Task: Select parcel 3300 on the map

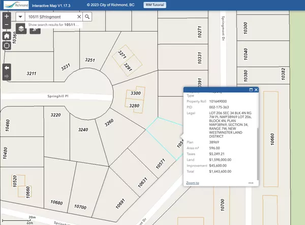Action: coord(136,93)
